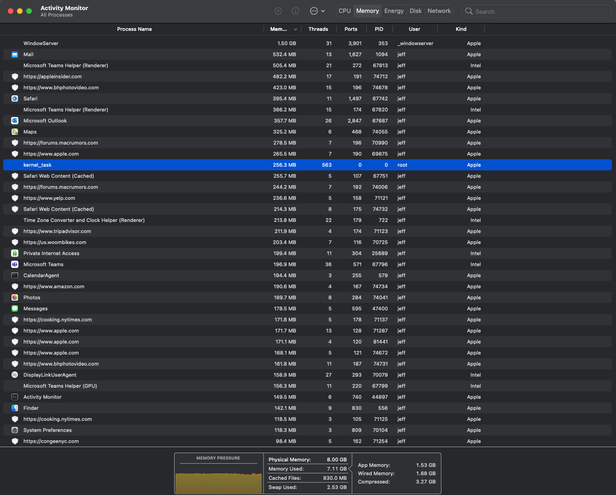
Task: Click the Photos app icon
Action: pos(15,297)
